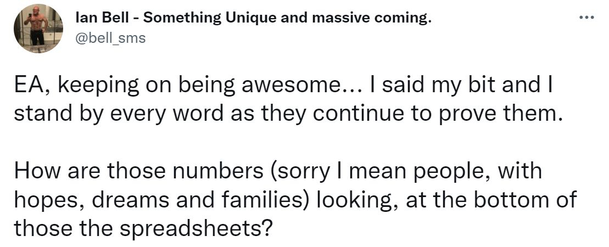Open the three-dot more options menu
This screenshot has height=247, width=609.
click(587, 18)
